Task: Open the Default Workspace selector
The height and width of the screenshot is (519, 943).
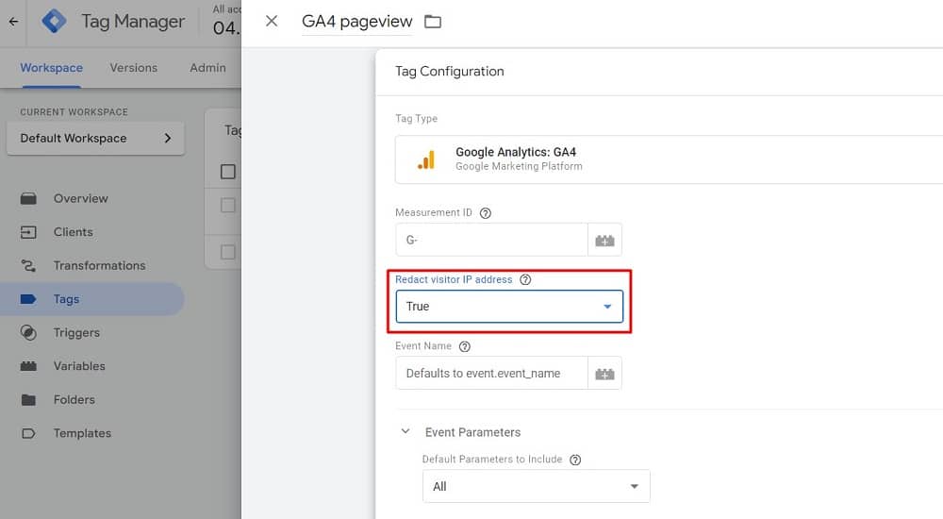Action: (x=95, y=138)
